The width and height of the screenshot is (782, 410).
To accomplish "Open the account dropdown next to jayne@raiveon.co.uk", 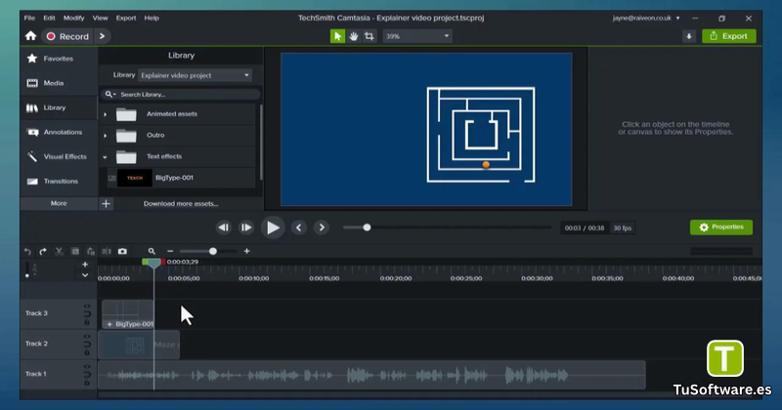I will coord(677,19).
